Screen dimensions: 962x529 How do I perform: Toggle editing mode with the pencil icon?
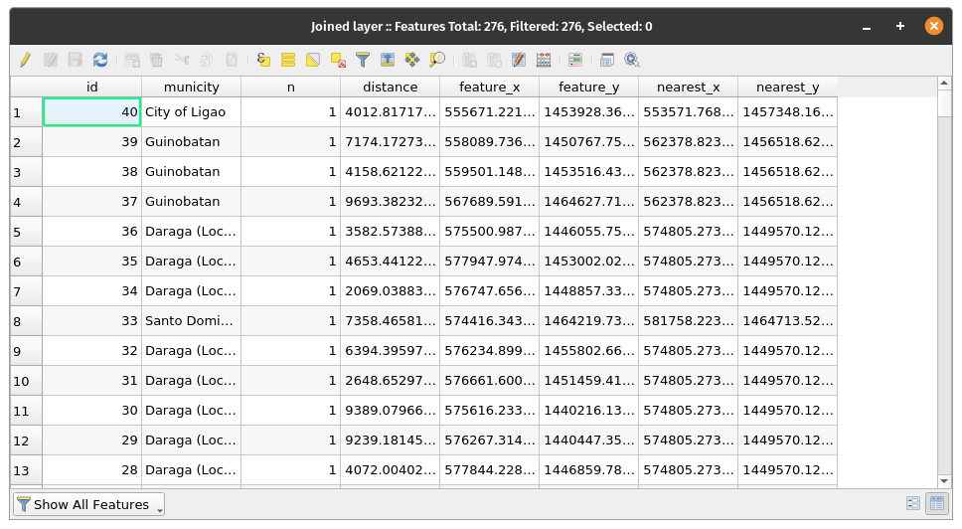tap(25, 60)
